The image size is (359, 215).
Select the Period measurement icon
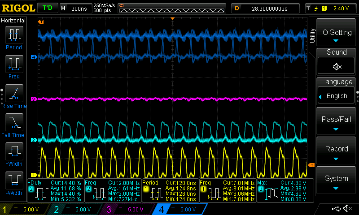coord(14,35)
